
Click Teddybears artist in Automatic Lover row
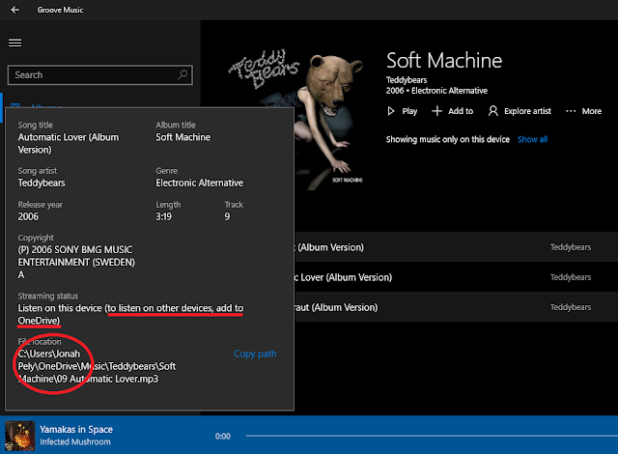[571, 277]
